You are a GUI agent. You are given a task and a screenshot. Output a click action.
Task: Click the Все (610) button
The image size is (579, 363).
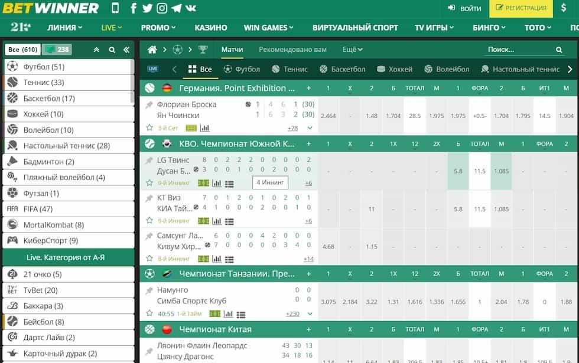coord(23,50)
